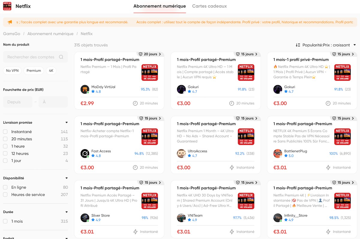
Task: Click the star rating icon for Sliver Store
Action: pyautogui.click(x=93, y=220)
